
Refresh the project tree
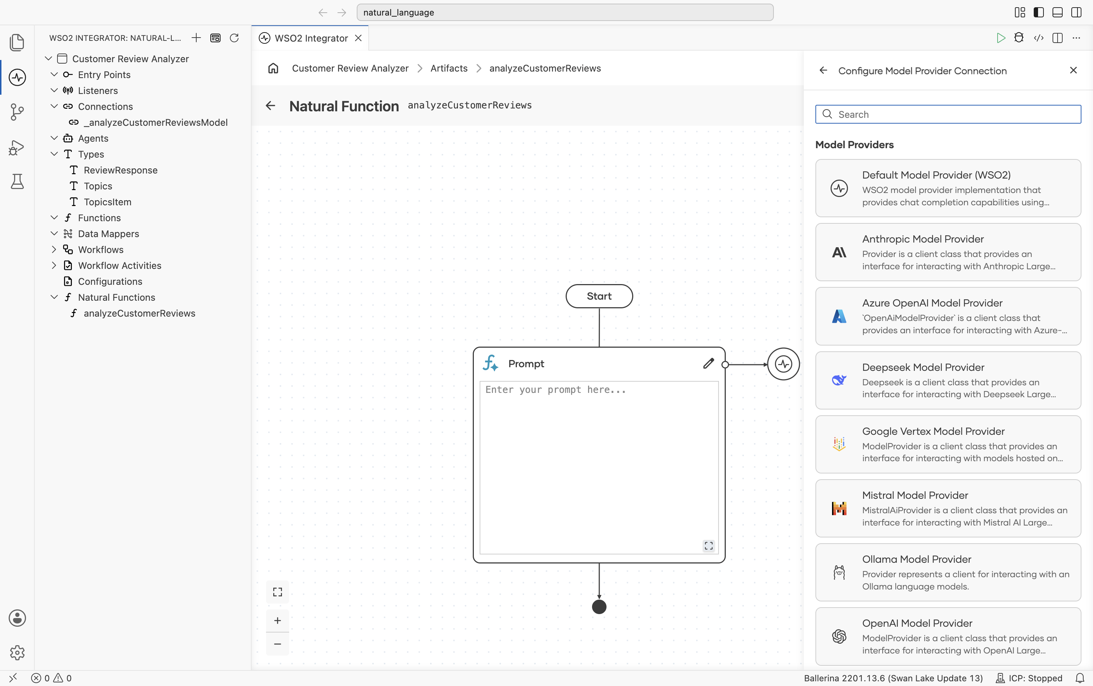point(234,38)
